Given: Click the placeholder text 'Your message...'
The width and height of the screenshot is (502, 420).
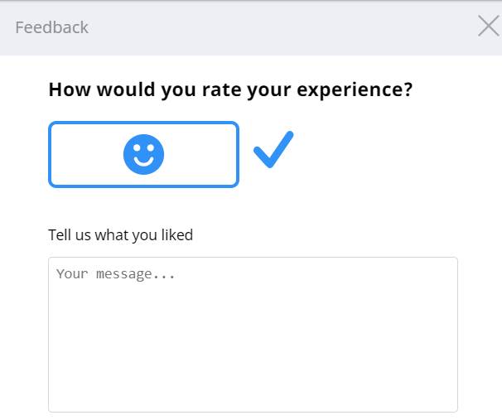Looking at the screenshot, I should (115, 273).
